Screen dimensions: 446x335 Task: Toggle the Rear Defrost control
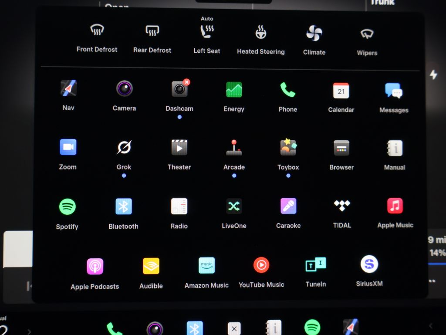[152, 30]
